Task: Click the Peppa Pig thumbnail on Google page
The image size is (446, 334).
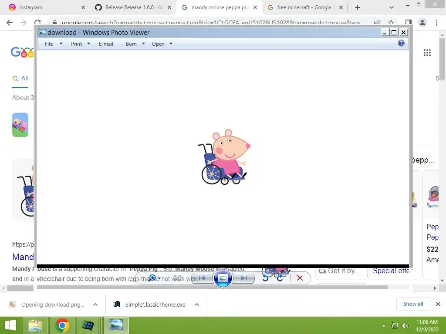Action: tap(20, 125)
